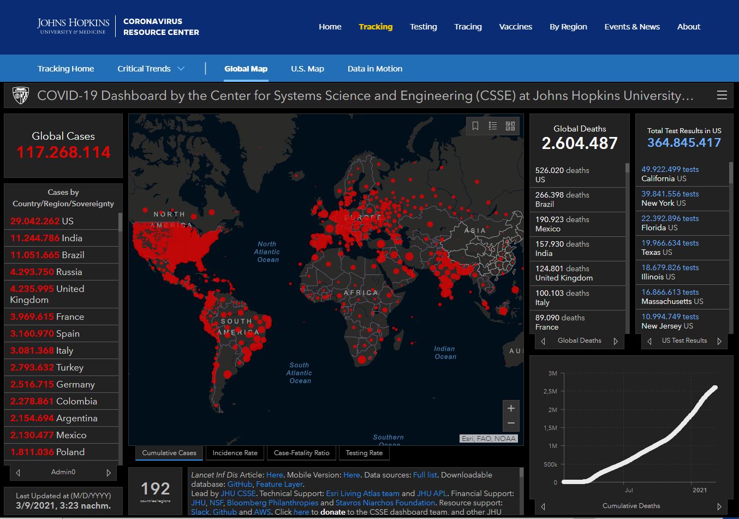The image size is (739, 519).
Task: Select the Global Map tab
Action: pos(246,69)
